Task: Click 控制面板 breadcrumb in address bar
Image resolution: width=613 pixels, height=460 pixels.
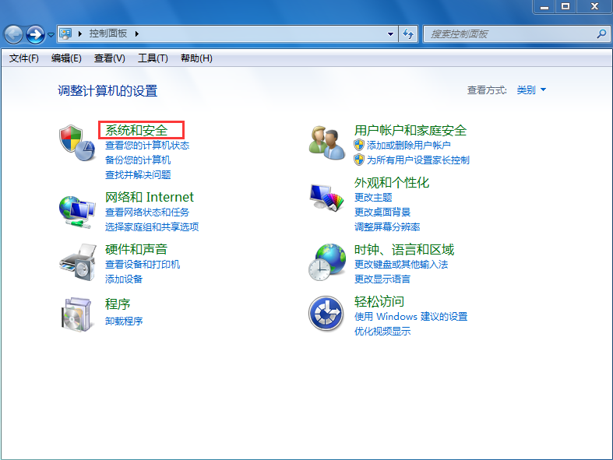Action: pos(108,33)
